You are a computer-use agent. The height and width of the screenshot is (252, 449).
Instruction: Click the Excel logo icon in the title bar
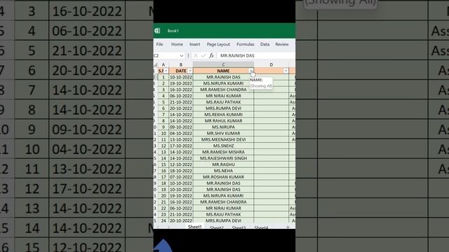[157, 31]
